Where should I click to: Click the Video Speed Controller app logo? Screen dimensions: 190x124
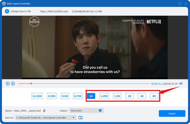4,3
